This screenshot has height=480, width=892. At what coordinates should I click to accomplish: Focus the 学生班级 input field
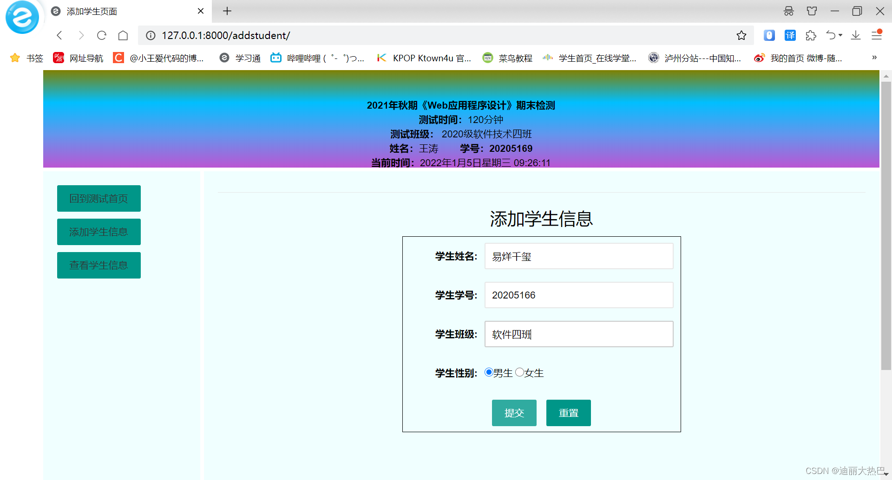tap(579, 334)
